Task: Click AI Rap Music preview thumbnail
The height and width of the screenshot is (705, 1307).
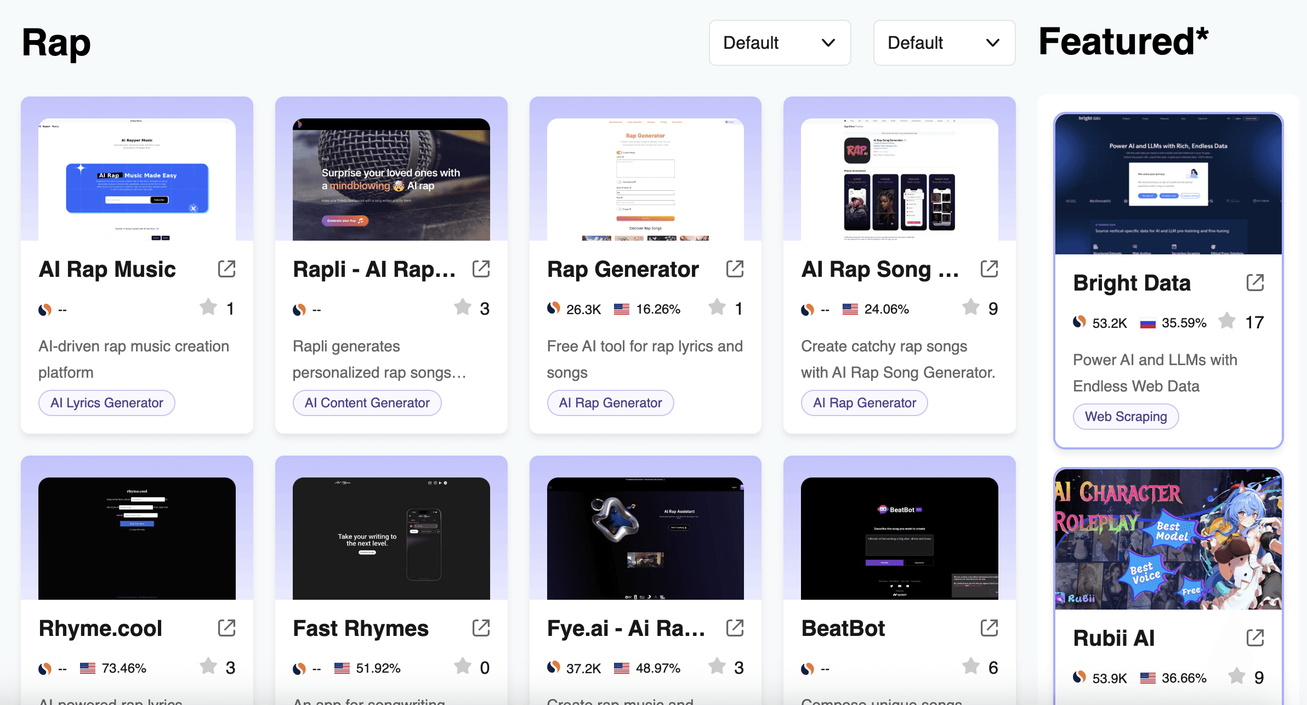Action: [x=137, y=179]
